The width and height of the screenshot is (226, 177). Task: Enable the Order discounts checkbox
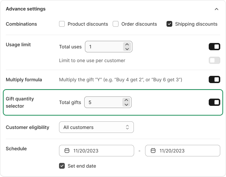pos(116,24)
